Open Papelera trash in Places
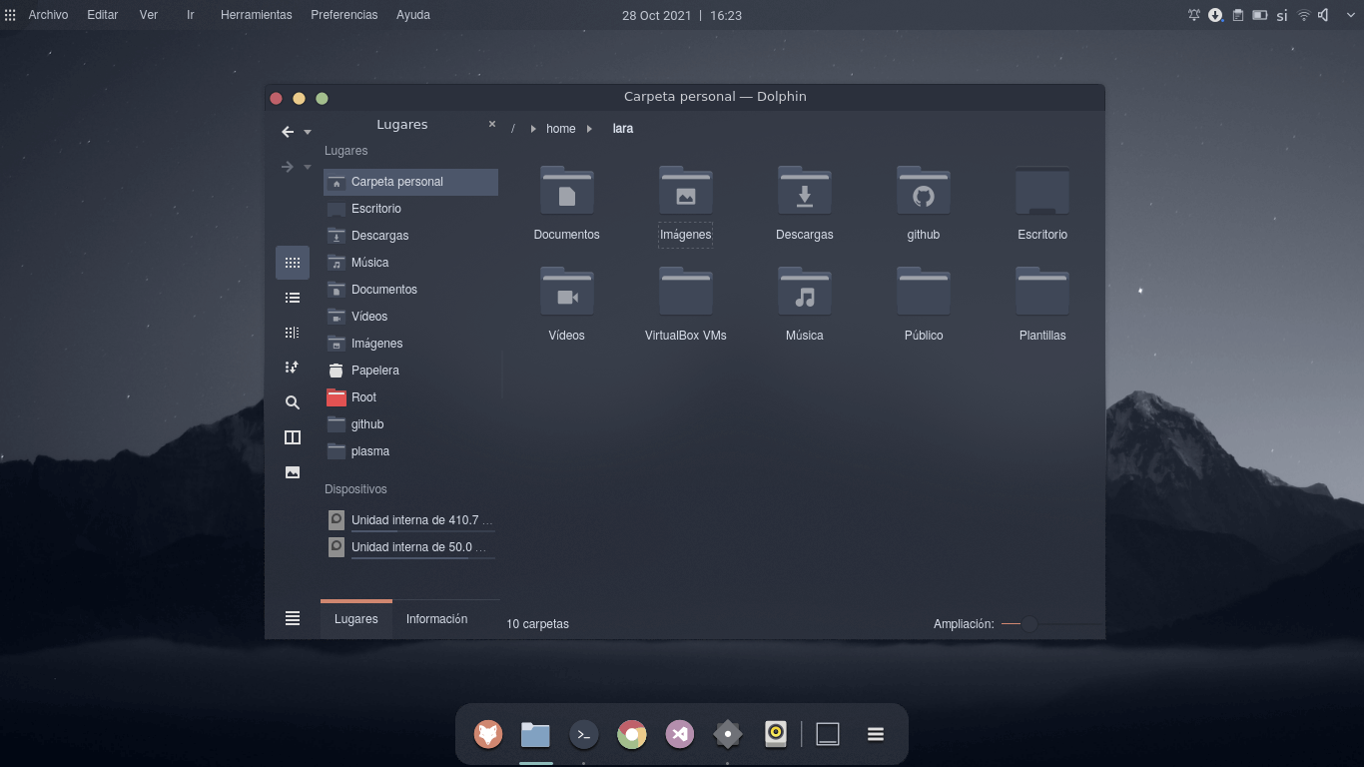 pyautogui.click(x=375, y=371)
